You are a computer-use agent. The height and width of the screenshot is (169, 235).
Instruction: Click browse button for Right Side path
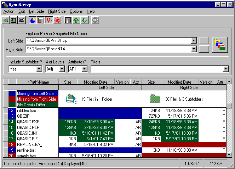[x=204, y=49]
